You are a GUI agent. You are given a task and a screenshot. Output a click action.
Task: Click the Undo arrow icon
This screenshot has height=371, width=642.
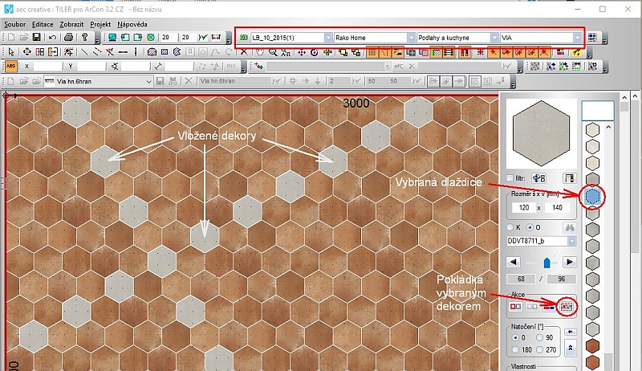pyautogui.click(x=52, y=37)
